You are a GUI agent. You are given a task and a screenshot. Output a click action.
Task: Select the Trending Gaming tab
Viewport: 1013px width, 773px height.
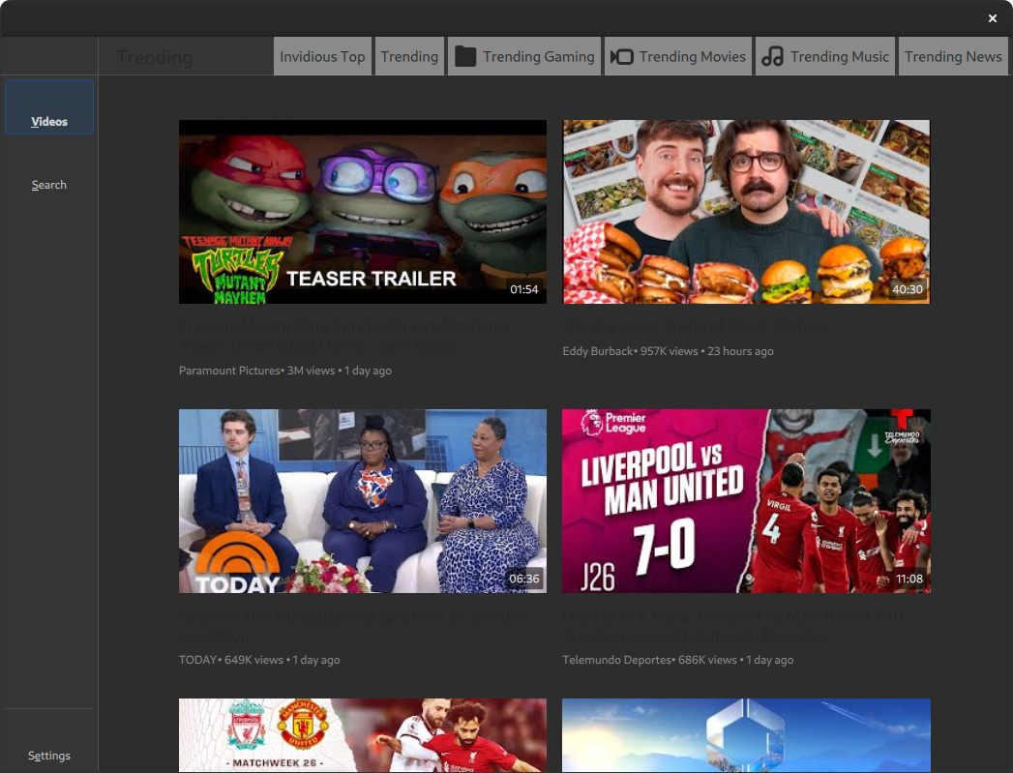point(524,56)
